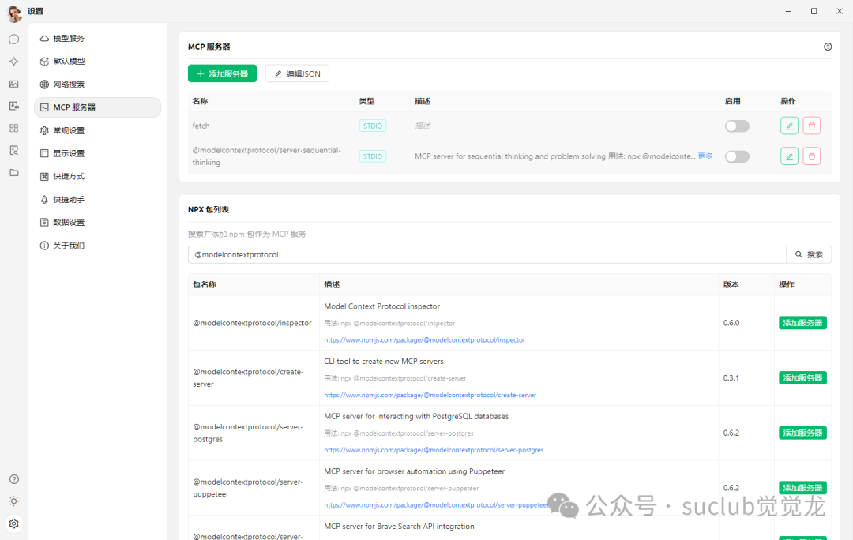Open 数据设置 settings section
Image resolution: width=853 pixels, height=540 pixels.
[x=69, y=223]
